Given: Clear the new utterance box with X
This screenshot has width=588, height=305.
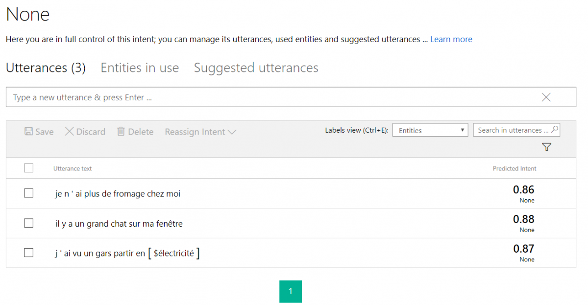Looking at the screenshot, I should (x=546, y=97).
